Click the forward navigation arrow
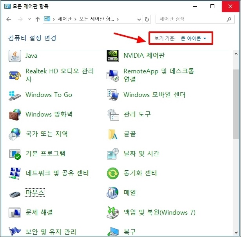Image resolution: width=241 pixels, height=237 pixels. 20,19
